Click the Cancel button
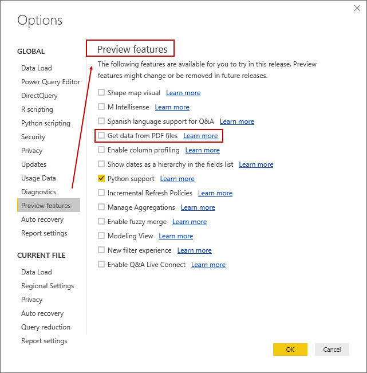Viewport: 367px width, 373px height. 332,350
